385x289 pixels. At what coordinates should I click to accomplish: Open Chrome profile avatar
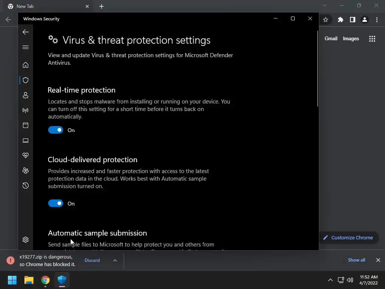click(x=365, y=20)
